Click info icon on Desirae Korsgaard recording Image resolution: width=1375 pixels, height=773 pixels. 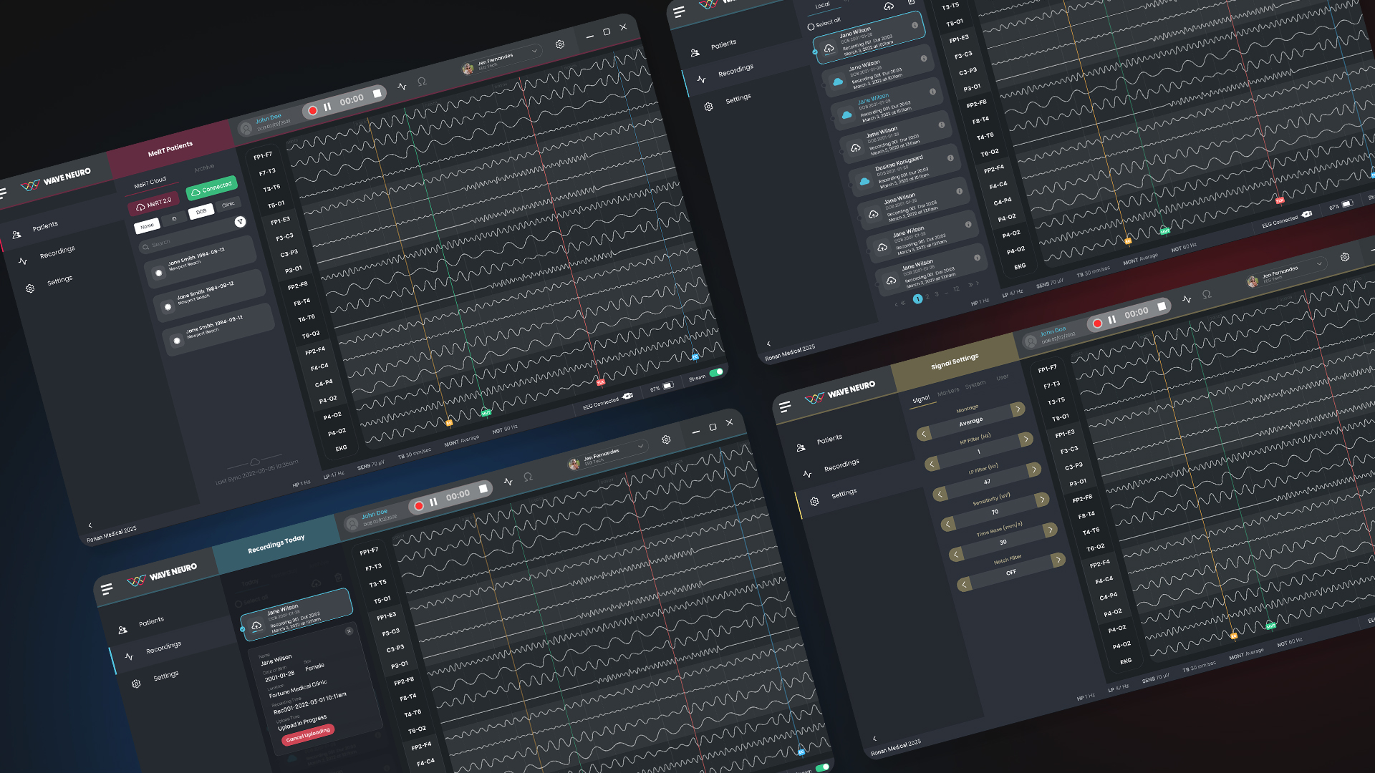950,158
